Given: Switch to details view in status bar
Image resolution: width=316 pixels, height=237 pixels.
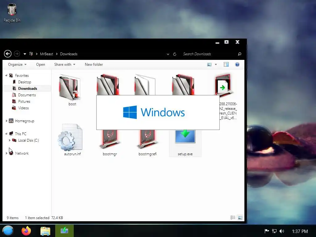Looking at the screenshot, I should (233, 218).
